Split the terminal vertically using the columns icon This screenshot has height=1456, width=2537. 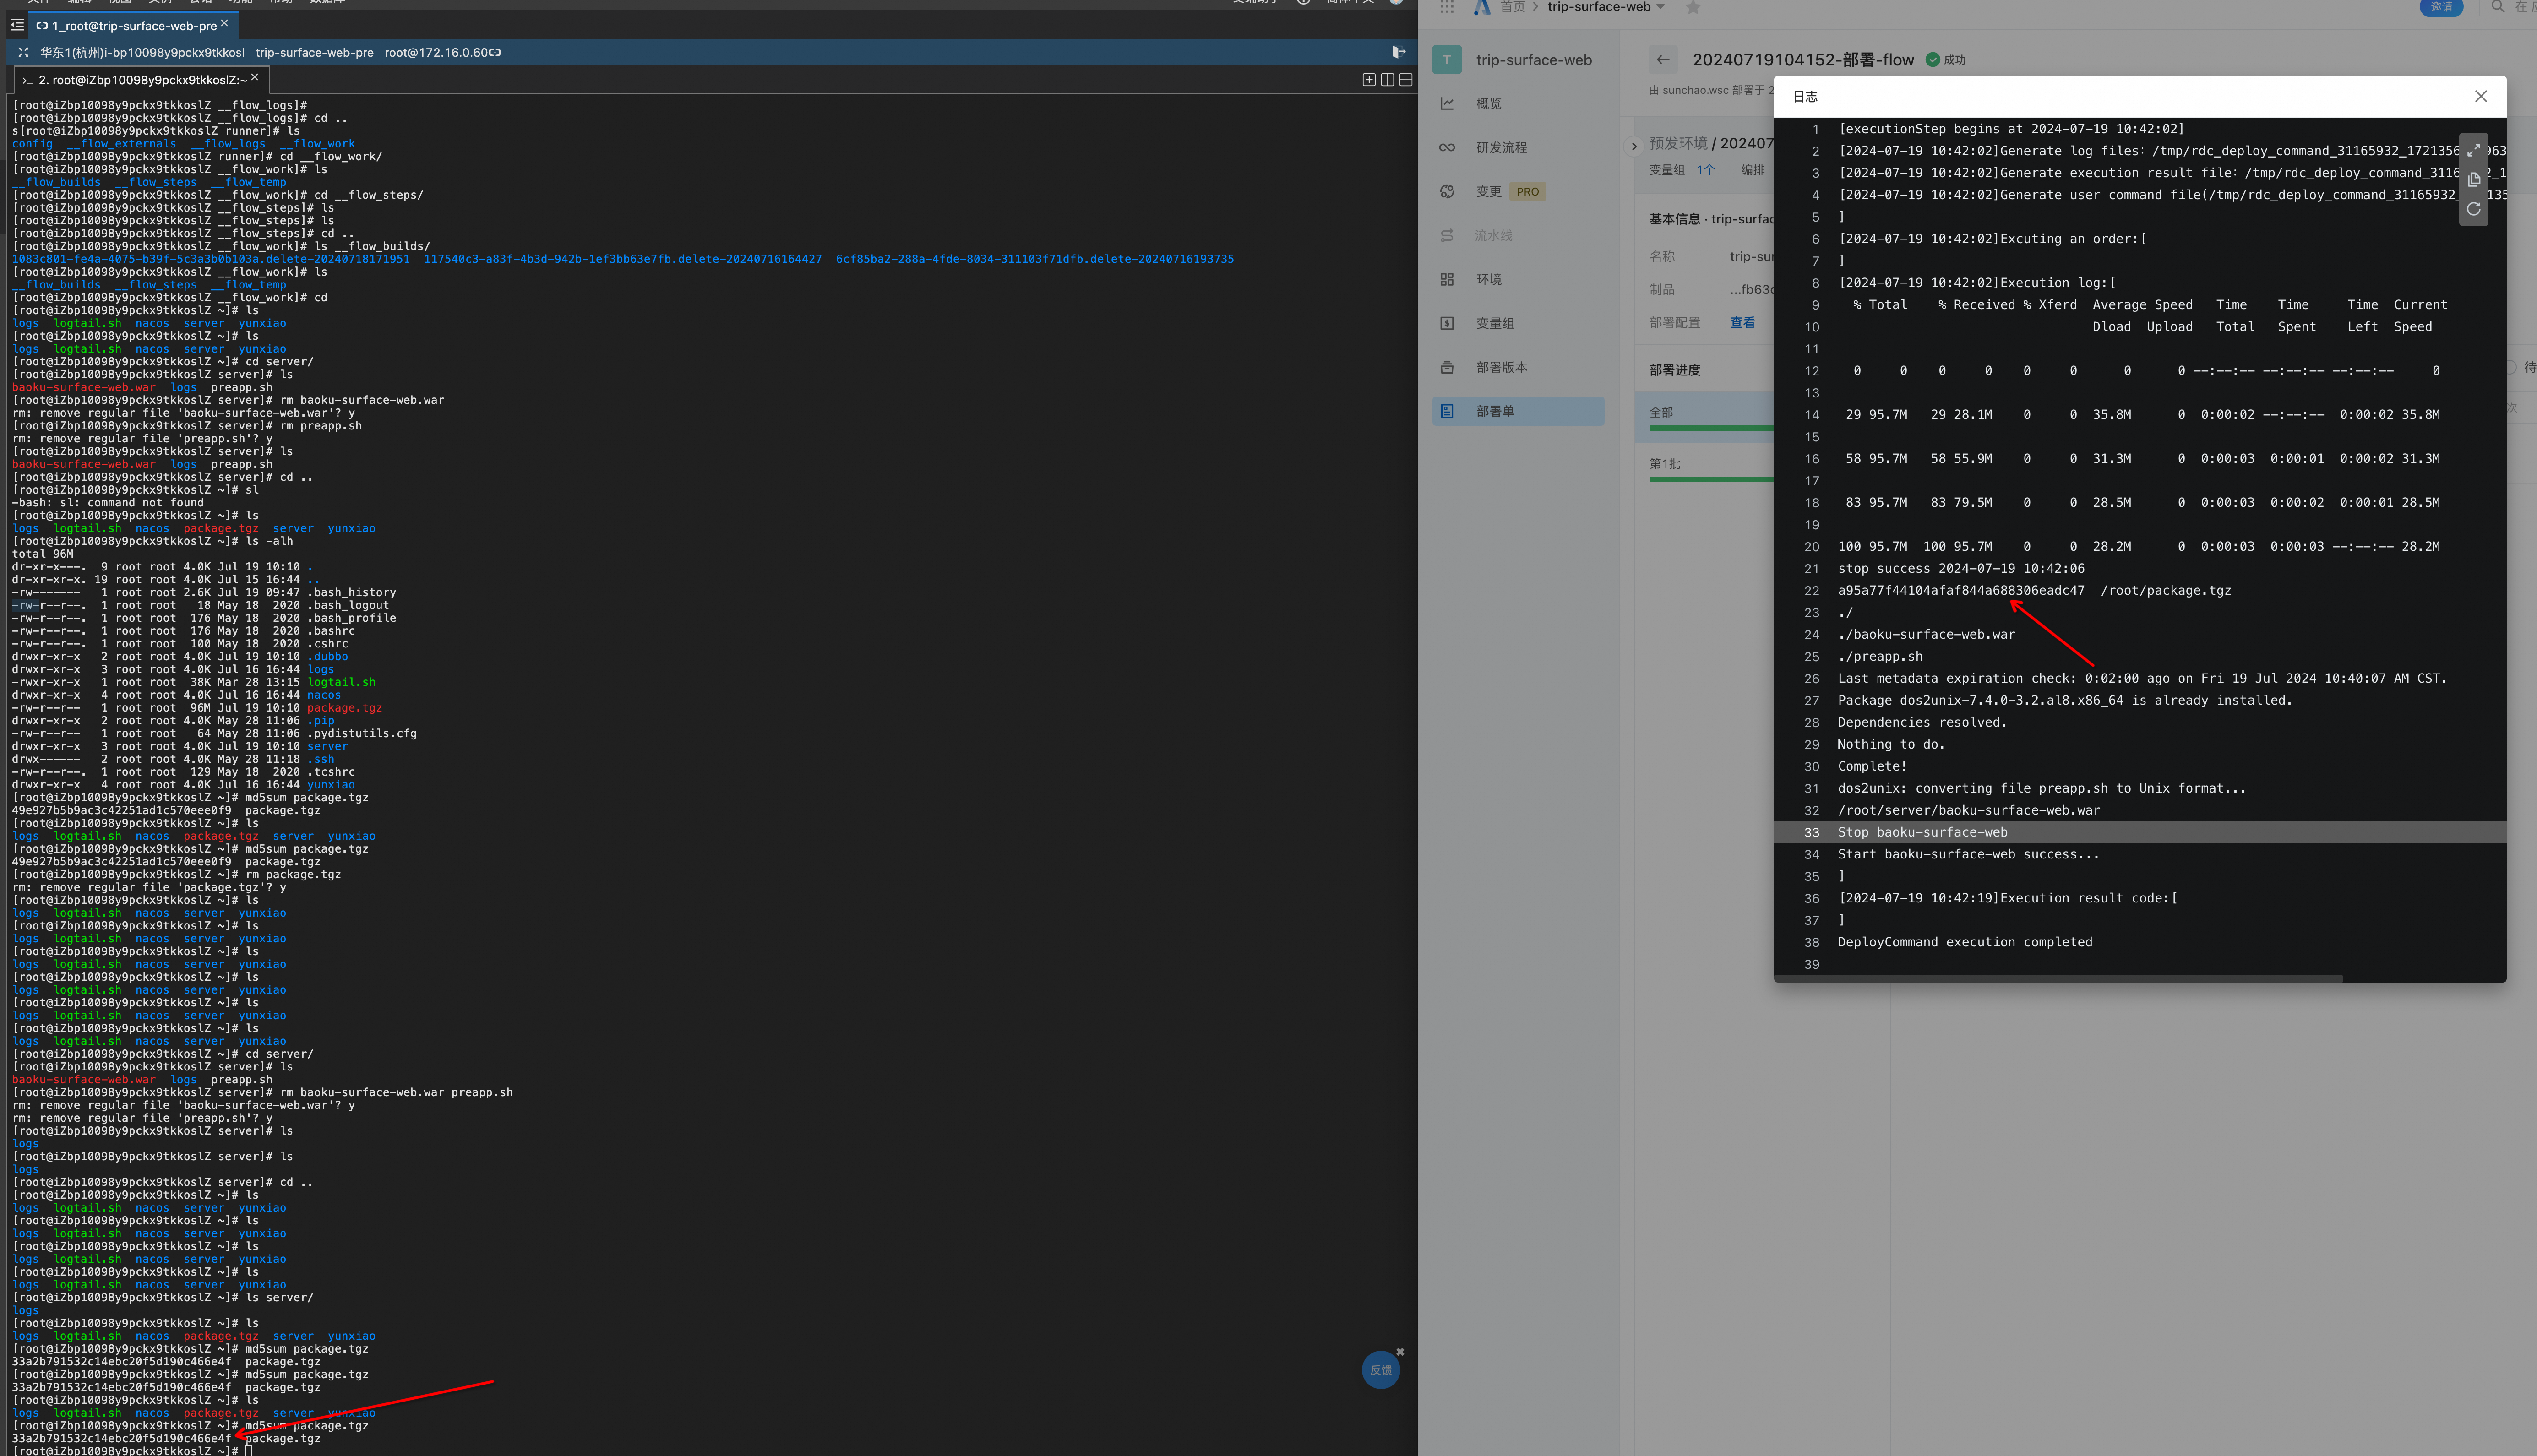coord(1387,80)
